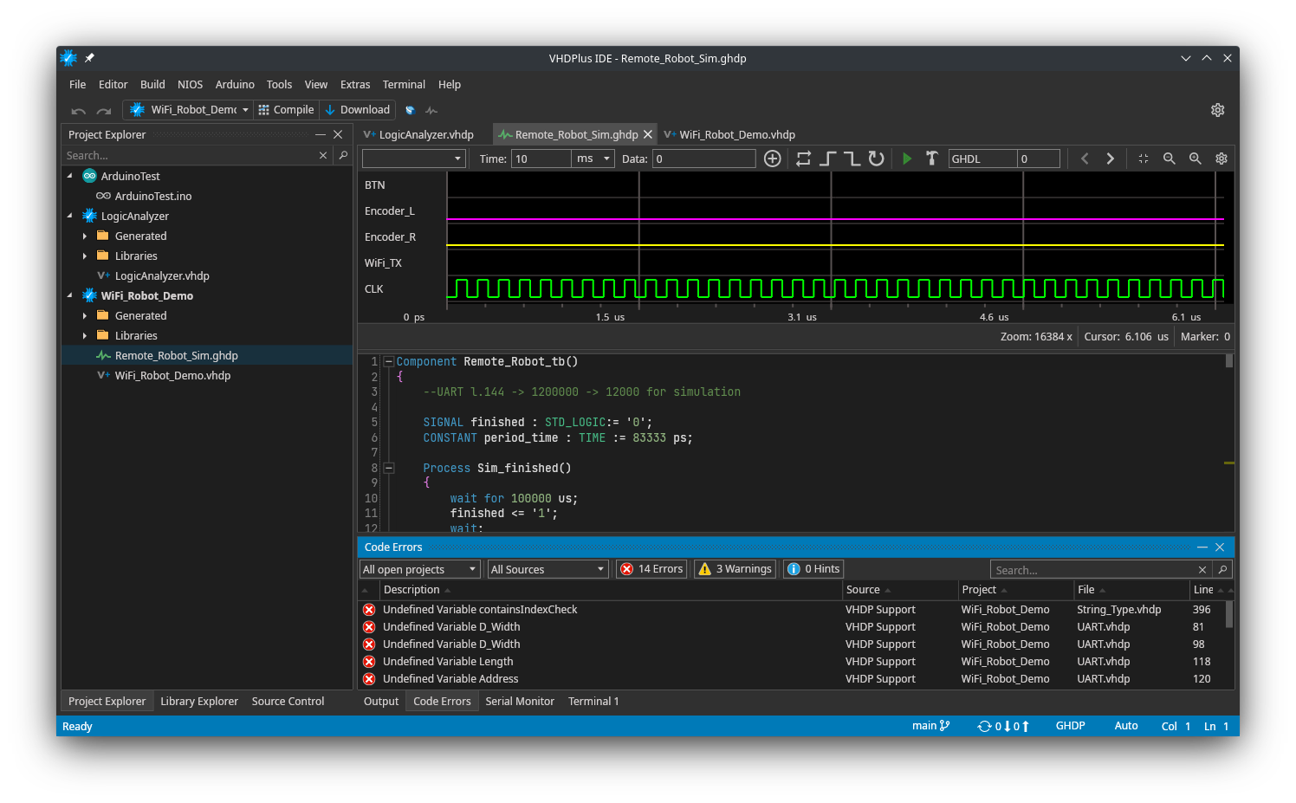Click the hammer build icon next to GHDL
The height and width of the screenshot is (803, 1296).
931,159
